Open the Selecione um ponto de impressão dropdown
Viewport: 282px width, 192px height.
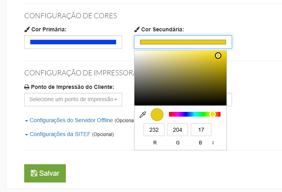coord(73,100)
